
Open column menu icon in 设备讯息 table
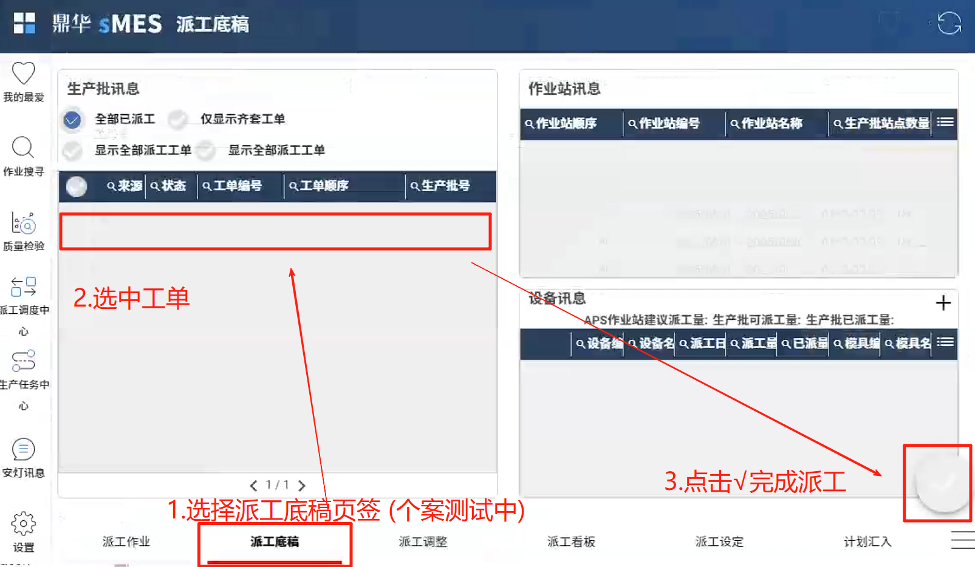[x=945, y=342]
